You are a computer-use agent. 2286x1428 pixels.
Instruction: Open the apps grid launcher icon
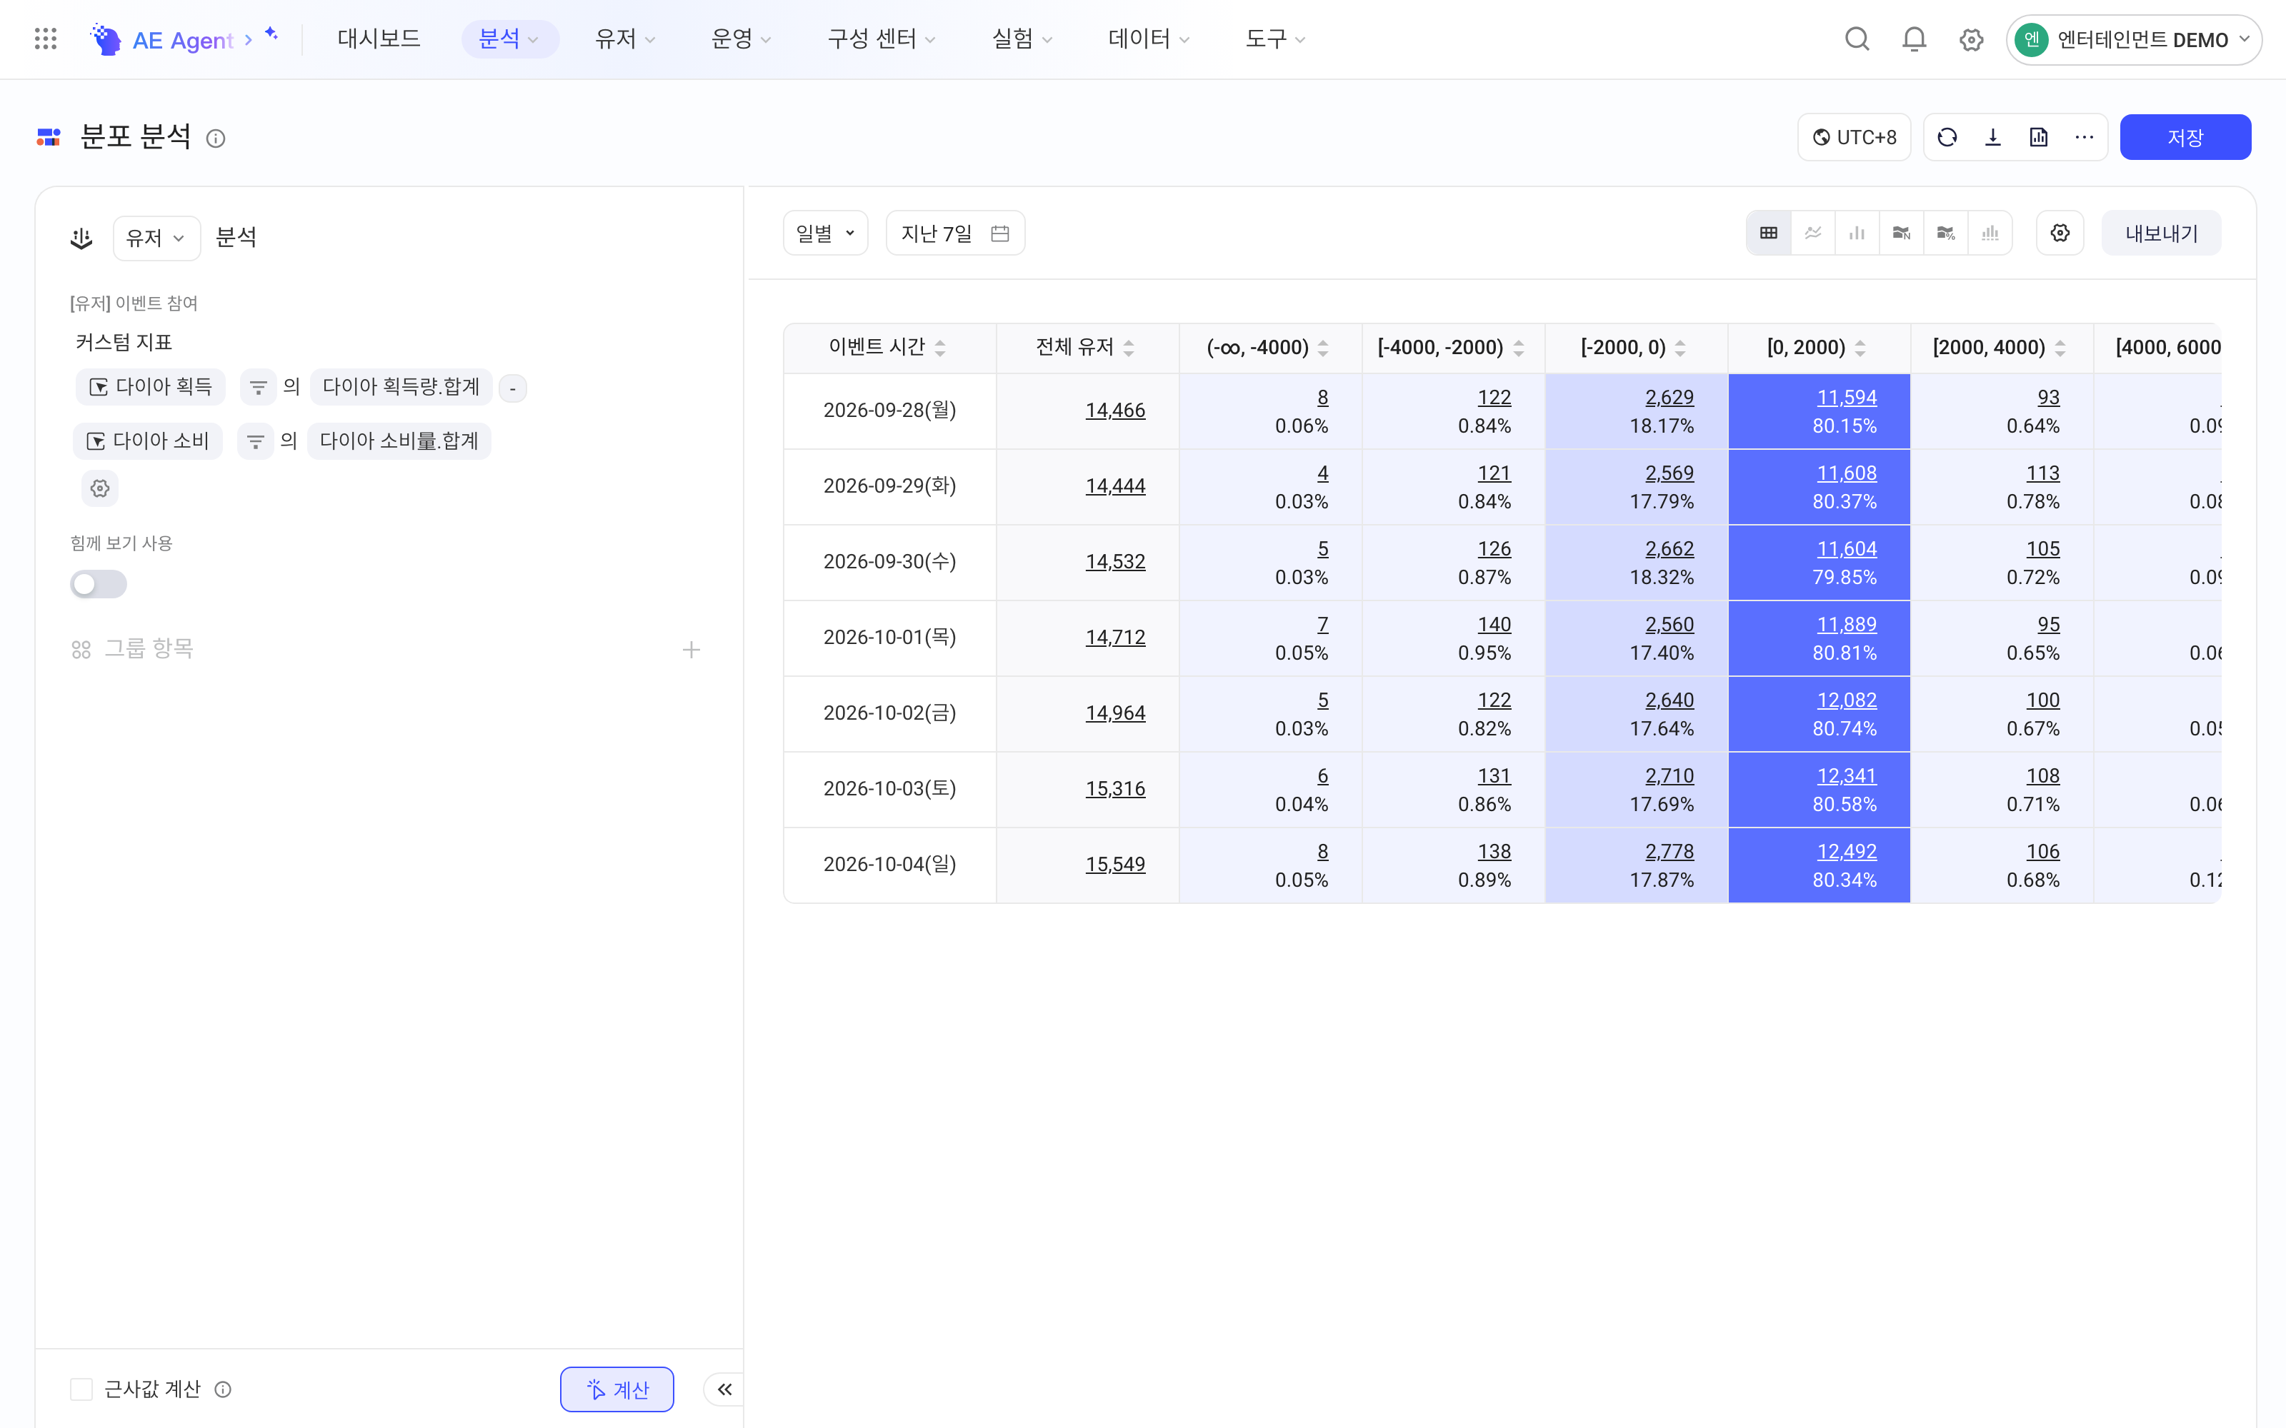pos(45,39)
